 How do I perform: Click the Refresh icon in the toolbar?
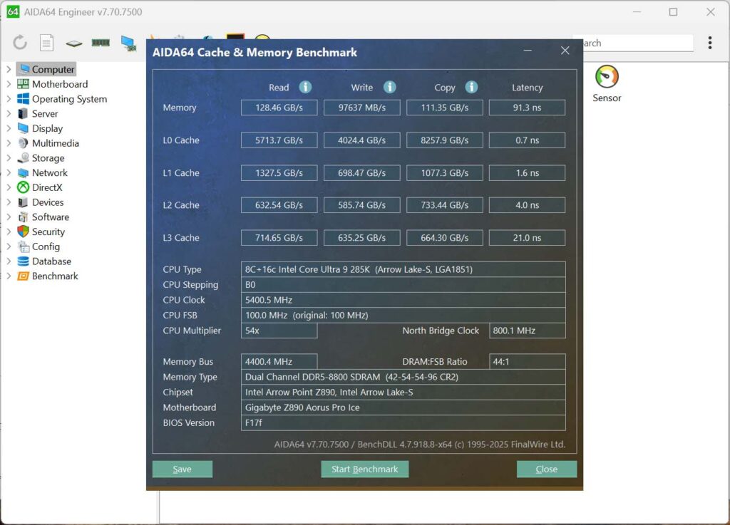click(x=20, y=42)
